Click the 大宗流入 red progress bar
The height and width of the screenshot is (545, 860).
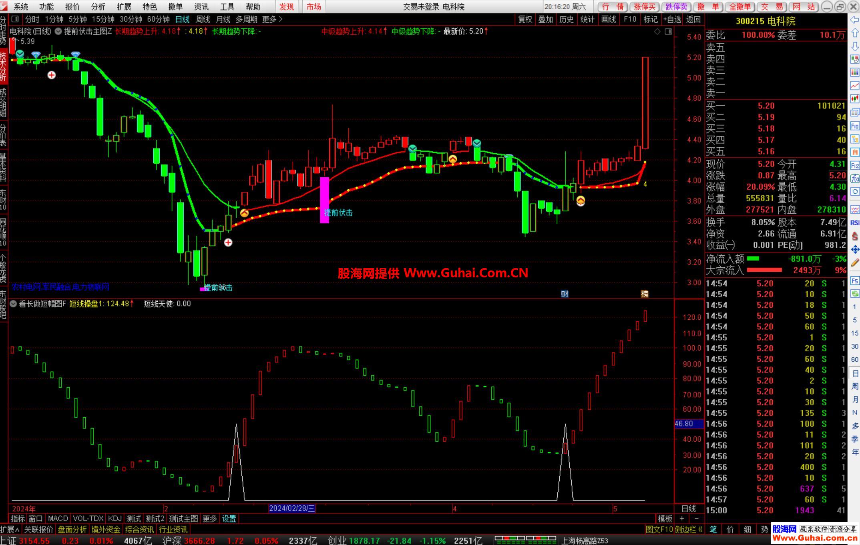(x=764, y=270)
